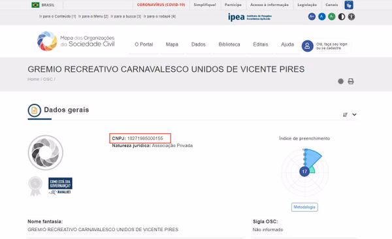
Task: Open the Dados menu
Action: click(198, 44)
